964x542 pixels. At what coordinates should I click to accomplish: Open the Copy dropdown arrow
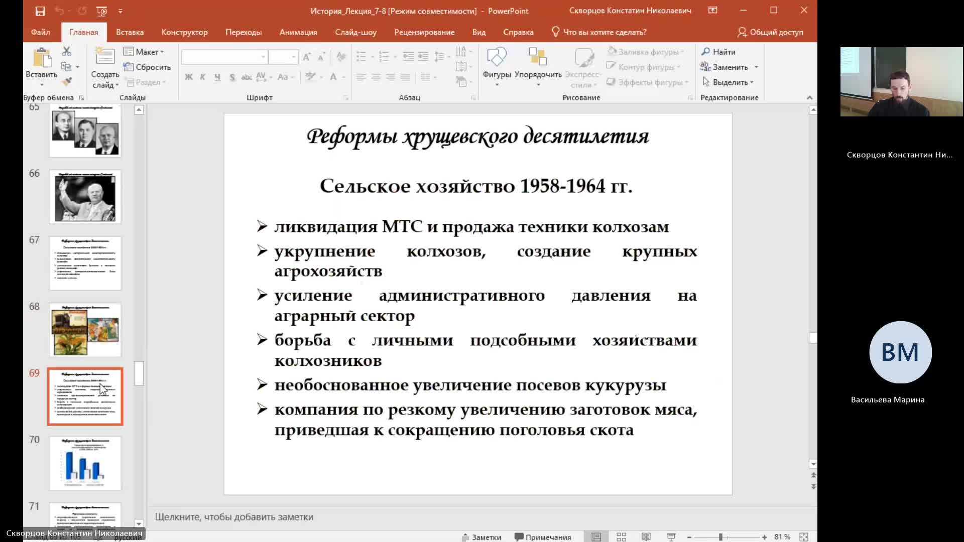pos(77,67)
